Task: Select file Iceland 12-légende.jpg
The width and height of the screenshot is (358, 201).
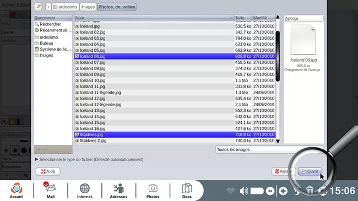Action: tap(175, 105)
